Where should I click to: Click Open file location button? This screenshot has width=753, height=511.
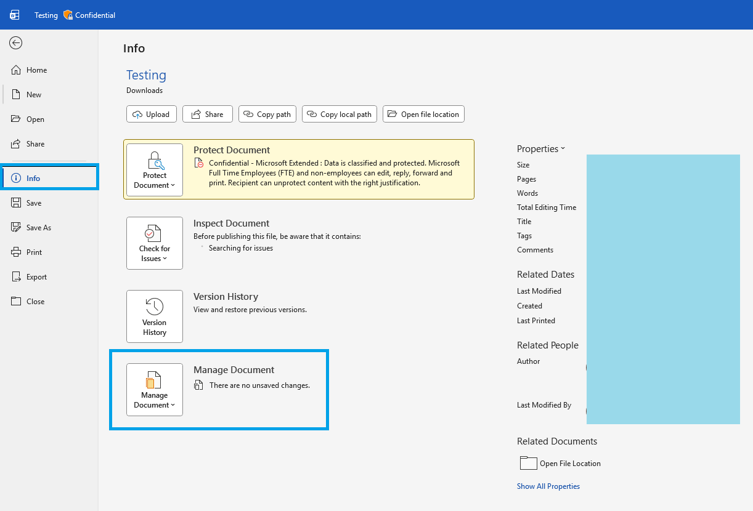[x=423, y=114]
